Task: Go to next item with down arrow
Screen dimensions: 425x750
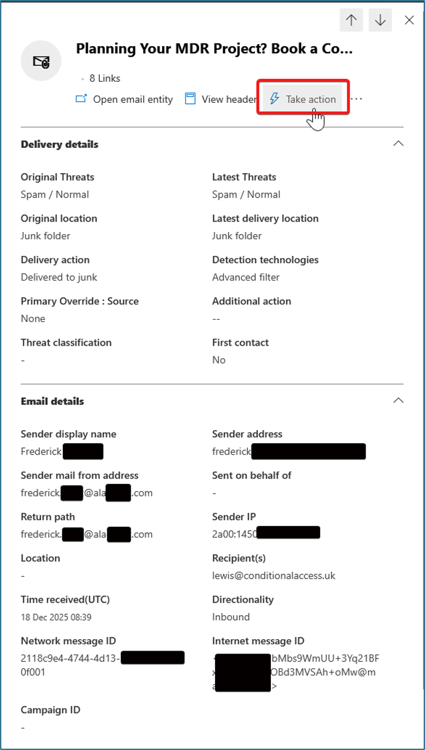Action: pyautogui.click(x=380, y=20)
